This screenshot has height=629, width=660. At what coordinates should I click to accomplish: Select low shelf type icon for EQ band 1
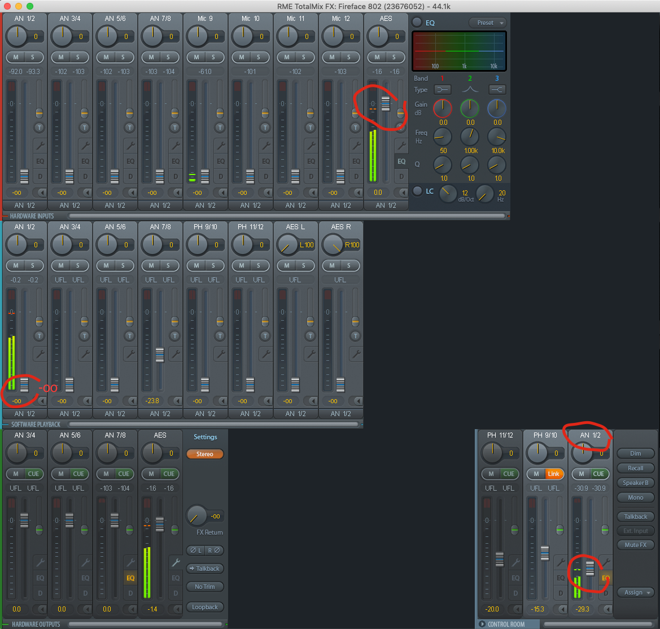[x=443, y=90]
